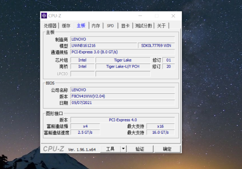Click the SDK0L77769 WIN field

coord(156,45)
